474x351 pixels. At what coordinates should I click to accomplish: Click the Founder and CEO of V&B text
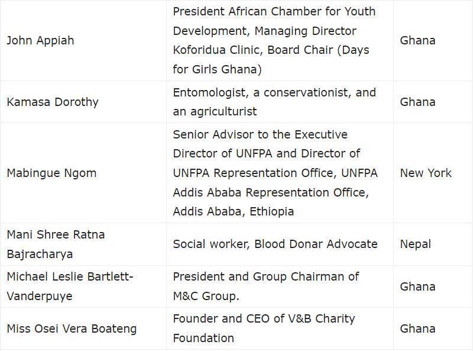264,329
